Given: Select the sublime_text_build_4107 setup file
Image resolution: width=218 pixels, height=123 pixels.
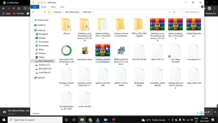Looking at the screenshot, I should [175, 78].
